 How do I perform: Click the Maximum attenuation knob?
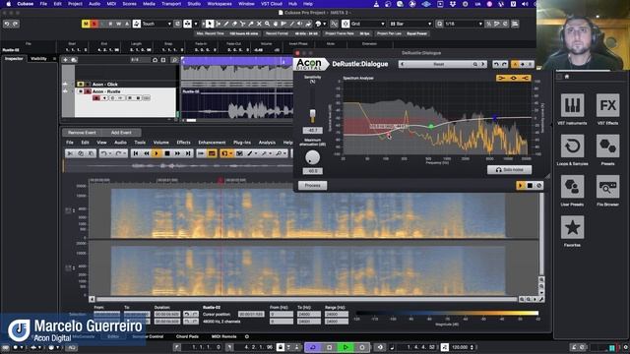[x=312, y=157]
